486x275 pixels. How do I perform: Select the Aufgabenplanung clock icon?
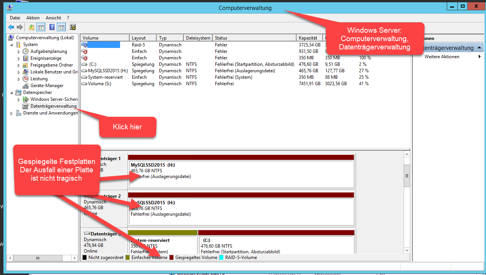(26, 51)
